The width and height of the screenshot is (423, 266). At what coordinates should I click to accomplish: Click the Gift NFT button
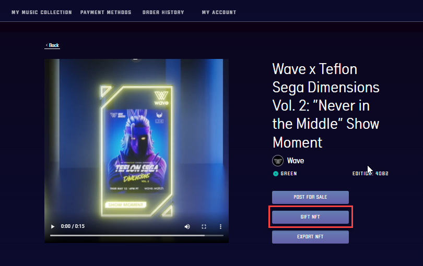tap(310, 217)
